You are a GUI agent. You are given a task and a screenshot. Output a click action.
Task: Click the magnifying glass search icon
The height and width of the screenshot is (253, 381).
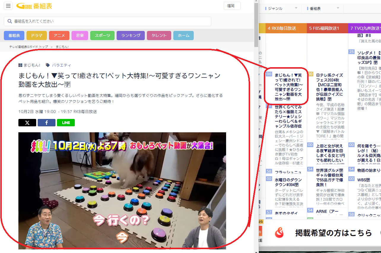pos(10,21)
